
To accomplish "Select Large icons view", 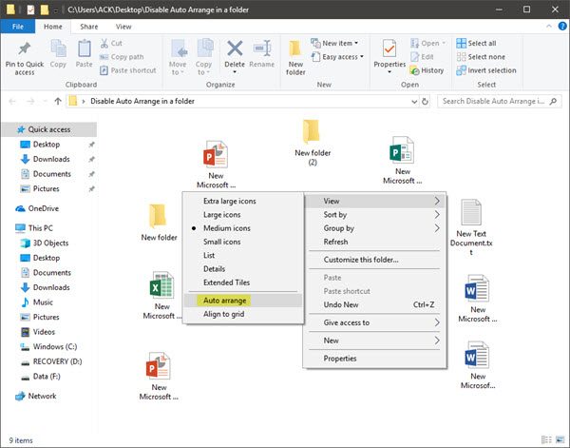I will tap(243, 215).
